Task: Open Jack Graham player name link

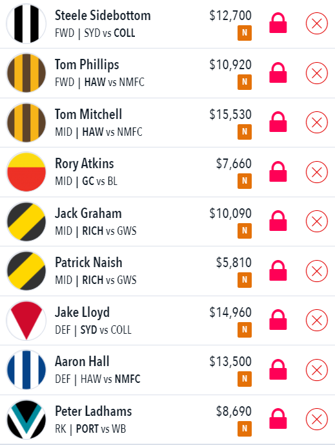Action: pos(88,213)
